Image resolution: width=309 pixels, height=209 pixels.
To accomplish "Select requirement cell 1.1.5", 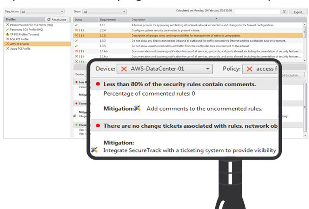I will (x=103, y=36).
